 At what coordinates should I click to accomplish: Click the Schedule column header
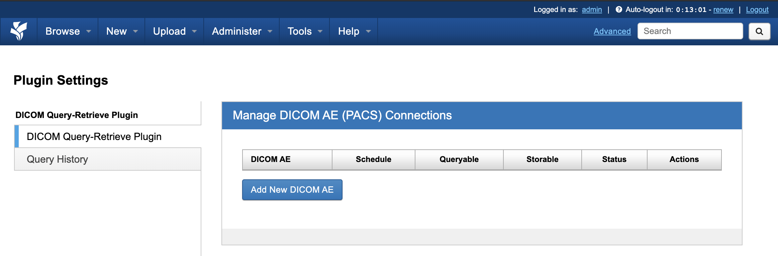[x=373, y=159]
